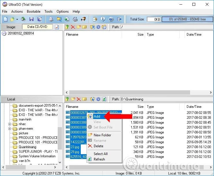
Task: Click the Local Path field D:\Quantrimang
Action: click(x=167, y=99)
